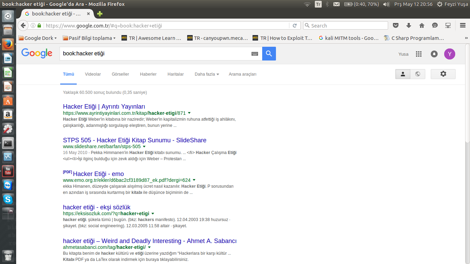Switch to global results globe view
The width and height of the screenshot is (470, 264).
tap(418, 74)
